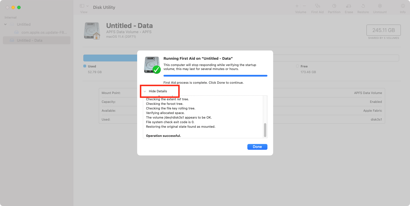Click the Done button
Screen dimensions: 410x206
tap(257, 147)
